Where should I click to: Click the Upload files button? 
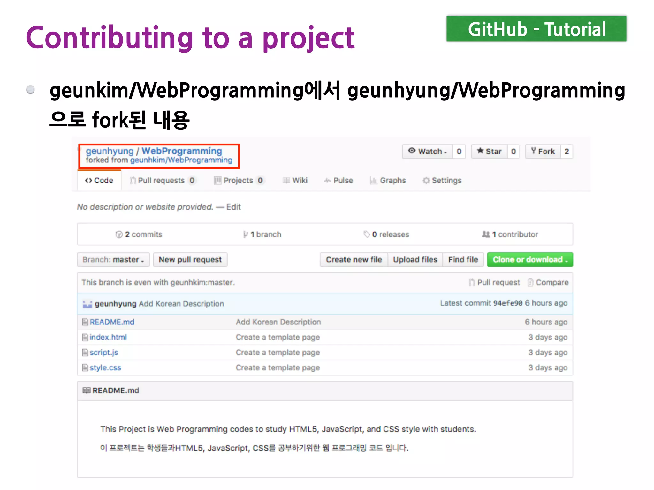point(415,259)
